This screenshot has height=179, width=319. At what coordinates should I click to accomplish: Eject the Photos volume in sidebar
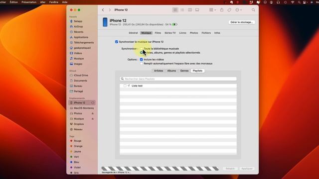pyautogui.click(x=93, y=113)
